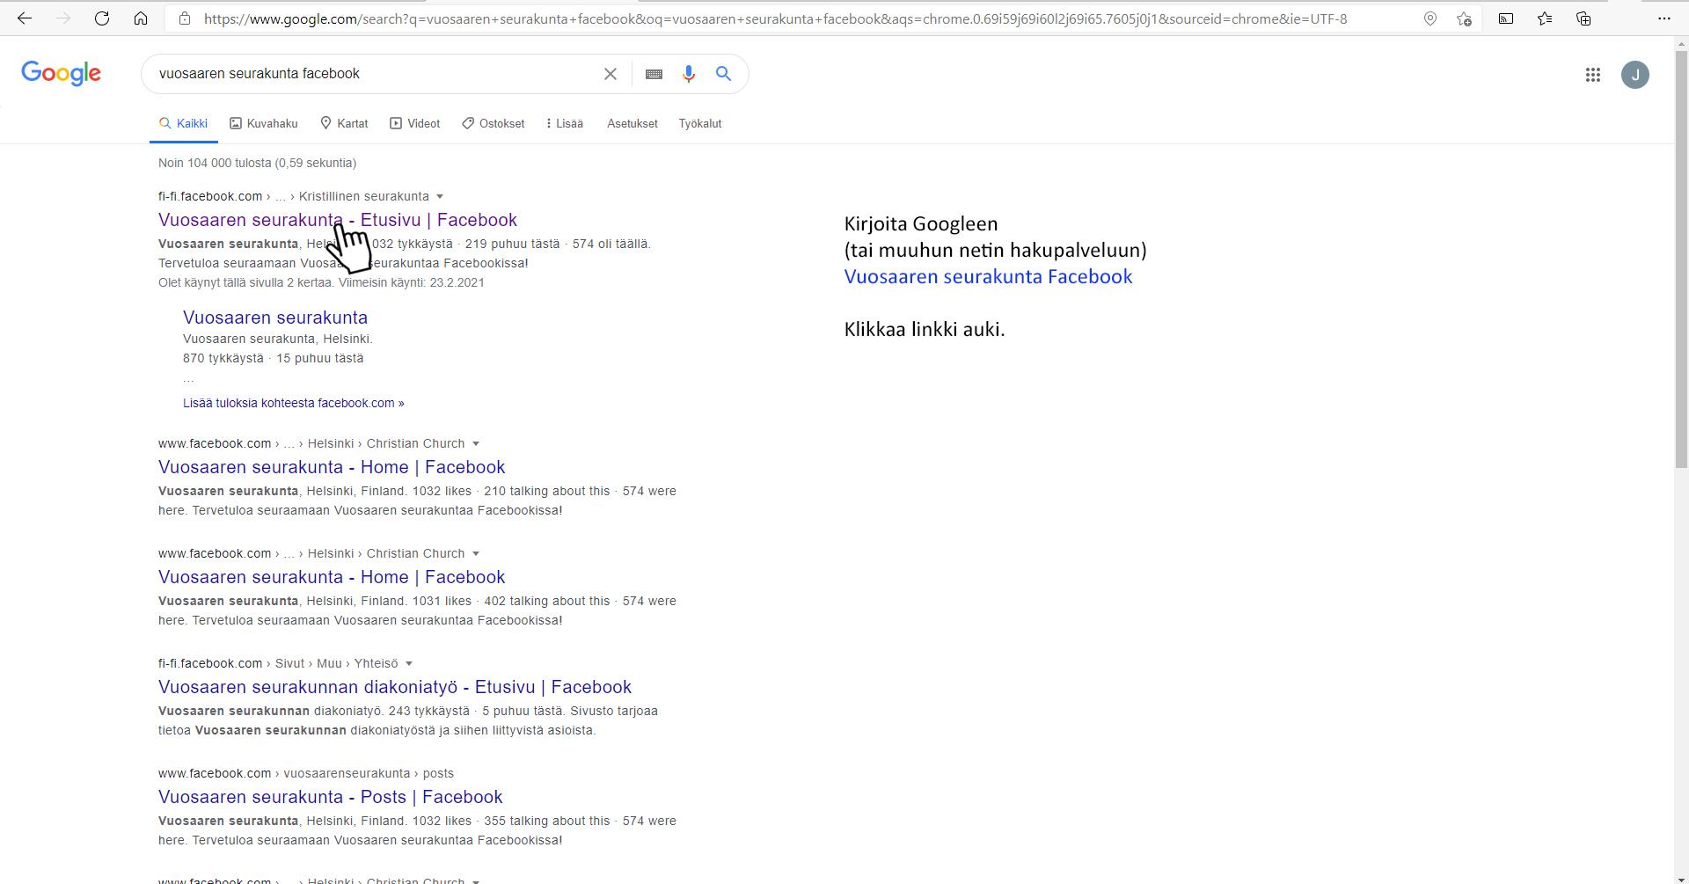Click the blue magnifying glass search button

tap(723, 74)
